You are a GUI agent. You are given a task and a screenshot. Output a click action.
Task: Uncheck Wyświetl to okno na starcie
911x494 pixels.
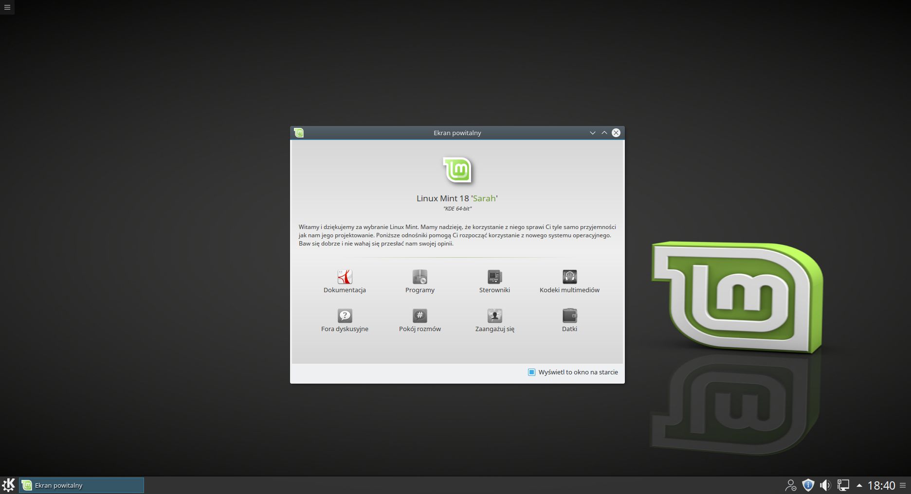[x=531, y=372]
